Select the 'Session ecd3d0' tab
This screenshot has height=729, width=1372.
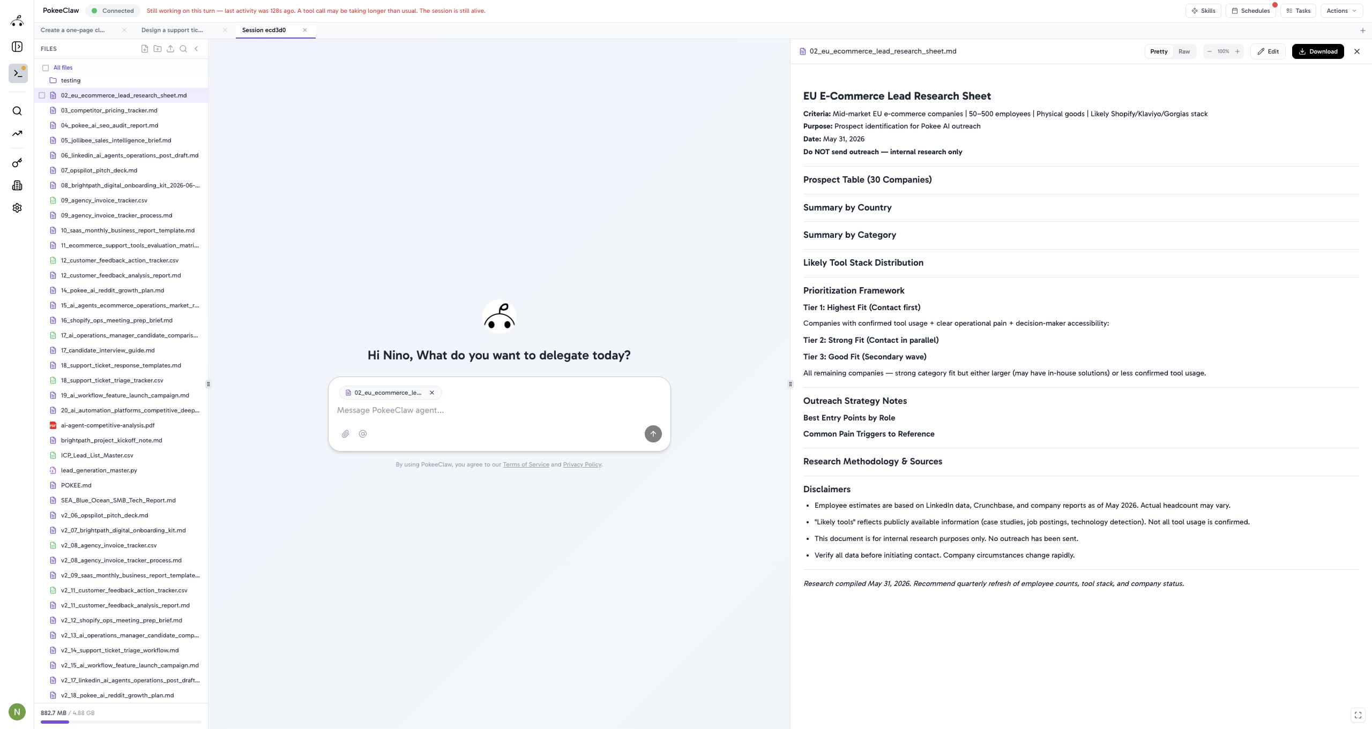tap(264, 30)
